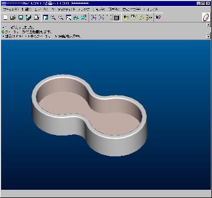This screenshot has width=212, height=198.
Task: Select the shaded display mode button
Action: tap(116, 18)
